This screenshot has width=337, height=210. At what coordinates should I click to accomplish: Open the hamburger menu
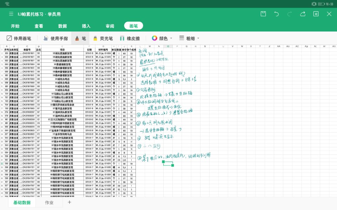tap(11, 14)
